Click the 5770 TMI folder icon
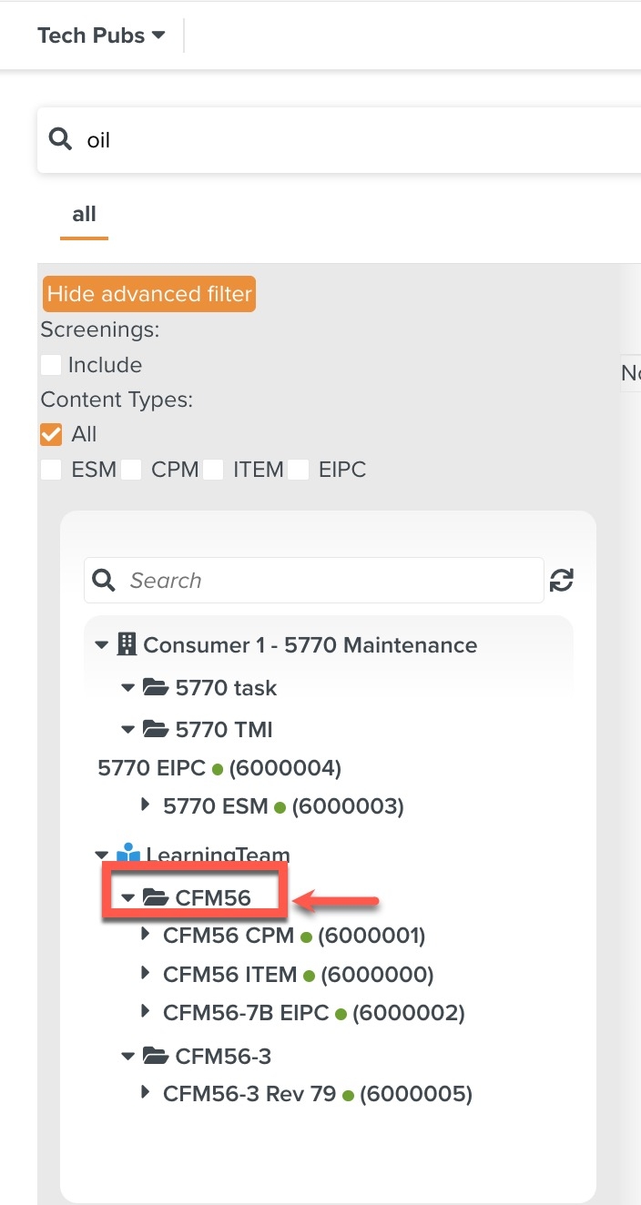Screen dimensions: 641x1205 (x=157, y=729)
